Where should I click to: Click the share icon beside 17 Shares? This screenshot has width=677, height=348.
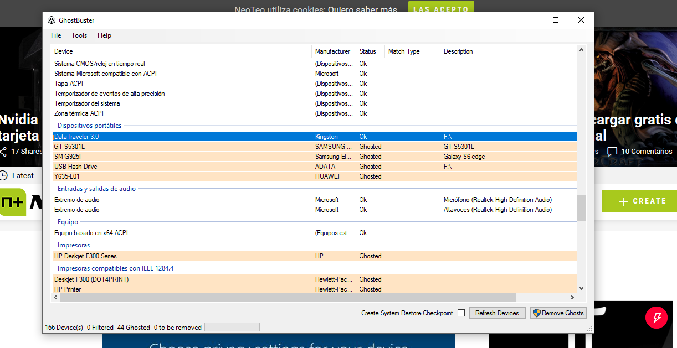pyautogui.click(x=3, y=152)
